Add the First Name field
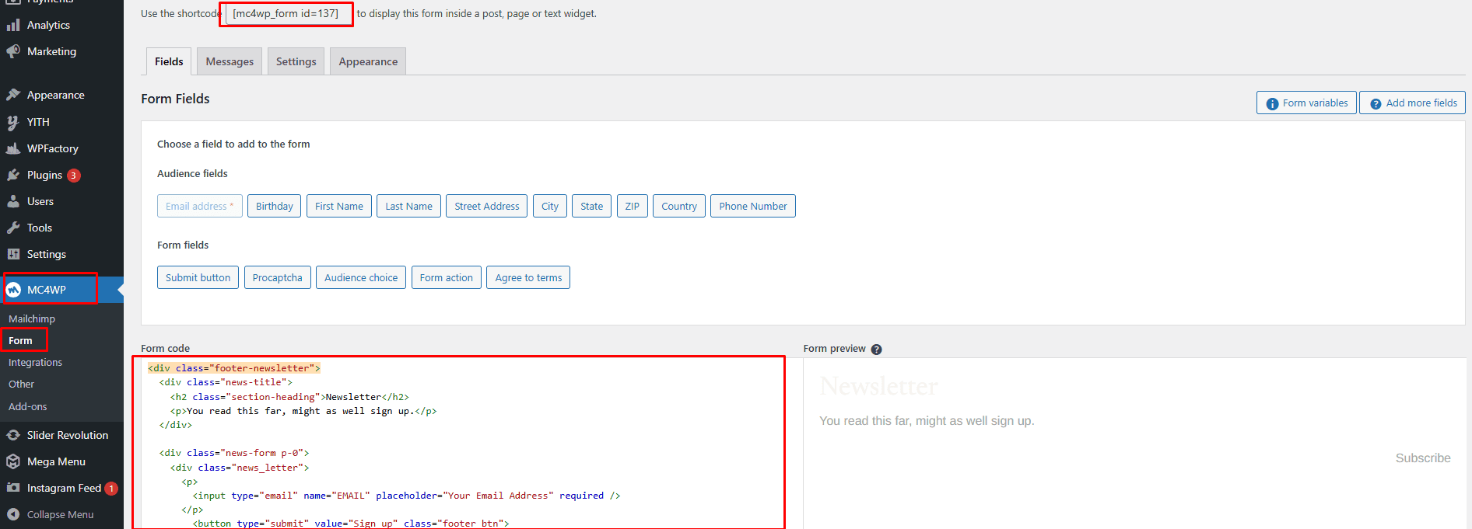 [x=339, y=206]
